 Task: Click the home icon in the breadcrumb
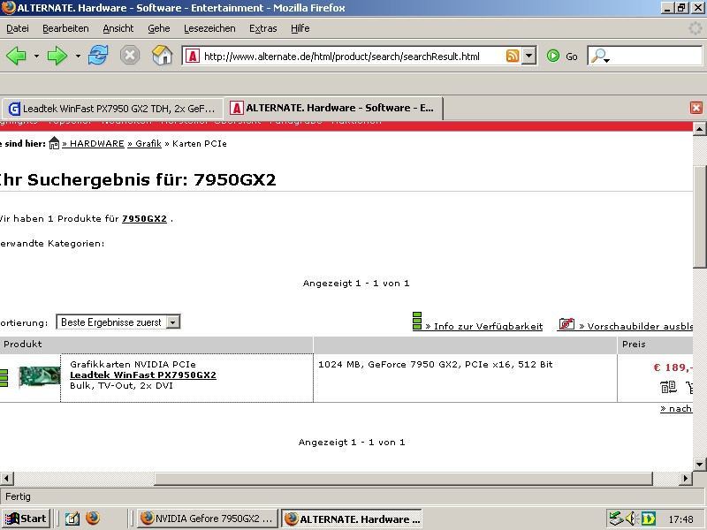(x=54, y=143)
